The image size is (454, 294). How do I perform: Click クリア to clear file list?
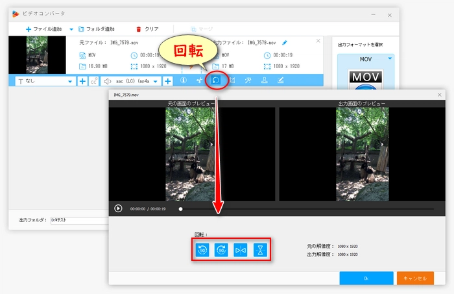(x=147, y=29)
